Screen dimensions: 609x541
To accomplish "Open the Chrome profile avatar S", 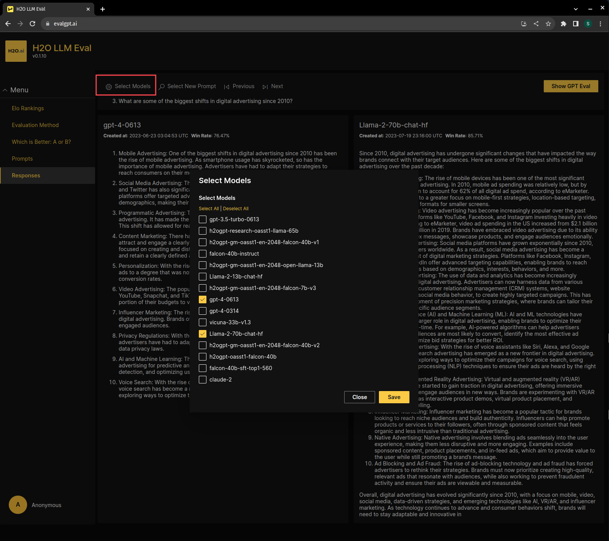I will tap(588, 24).
